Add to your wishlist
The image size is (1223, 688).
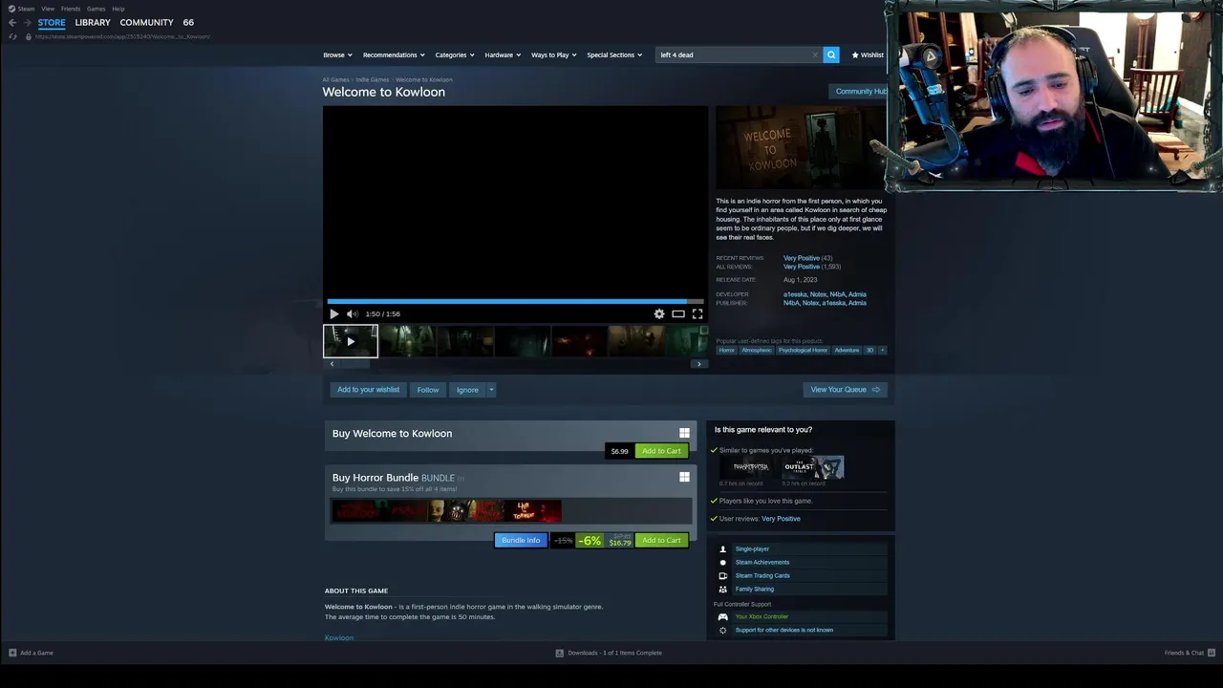point(368,389)
